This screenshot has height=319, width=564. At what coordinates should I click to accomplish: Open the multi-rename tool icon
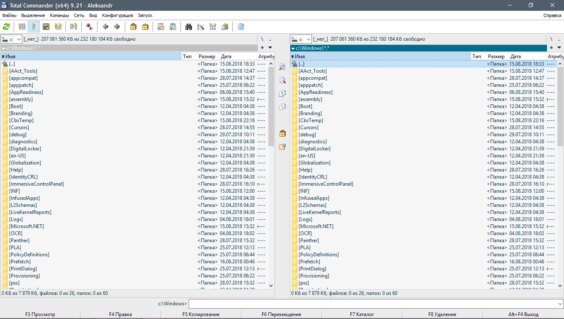click(x=201, y=27)
